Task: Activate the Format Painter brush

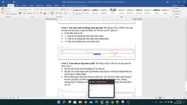Action: tap(11, 14)
